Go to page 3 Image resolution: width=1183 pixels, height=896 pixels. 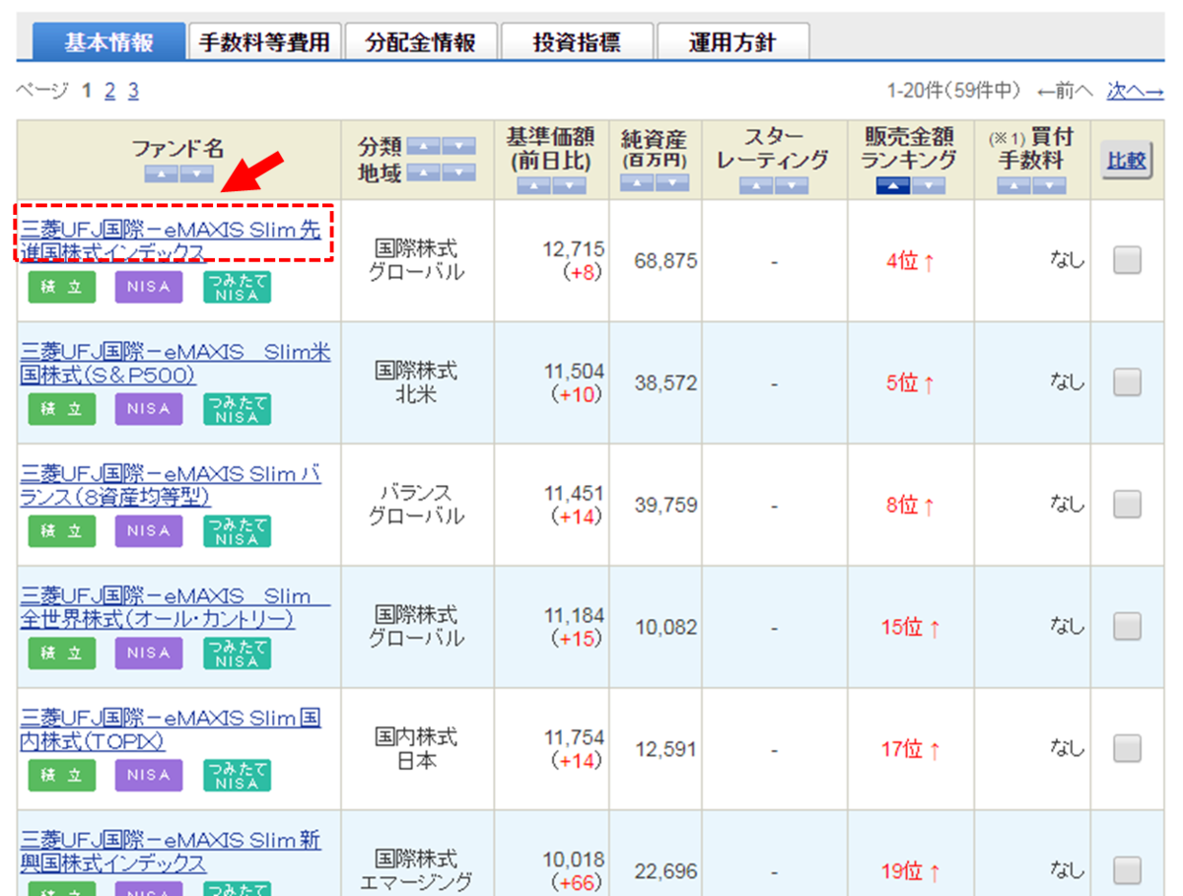click(x=133, y=92)
